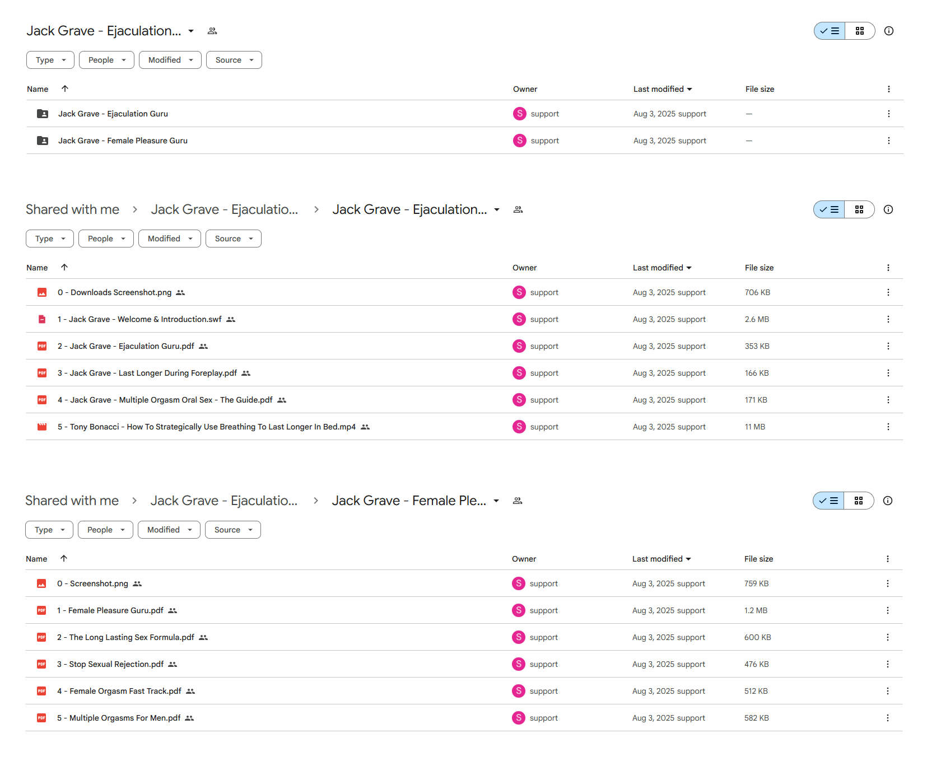
Task: Click the view details info icon in the top panel
Action: (x=889, y=31)
